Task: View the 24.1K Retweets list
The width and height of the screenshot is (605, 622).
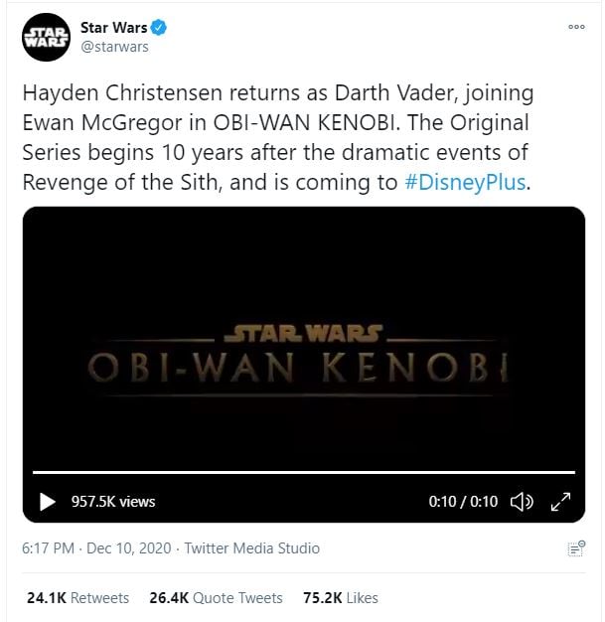Action: coord(78,598)
